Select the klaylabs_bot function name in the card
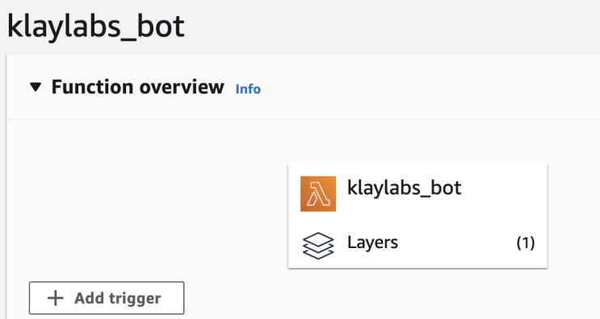Viewport: 600px width, 319px height. [404, 188]
